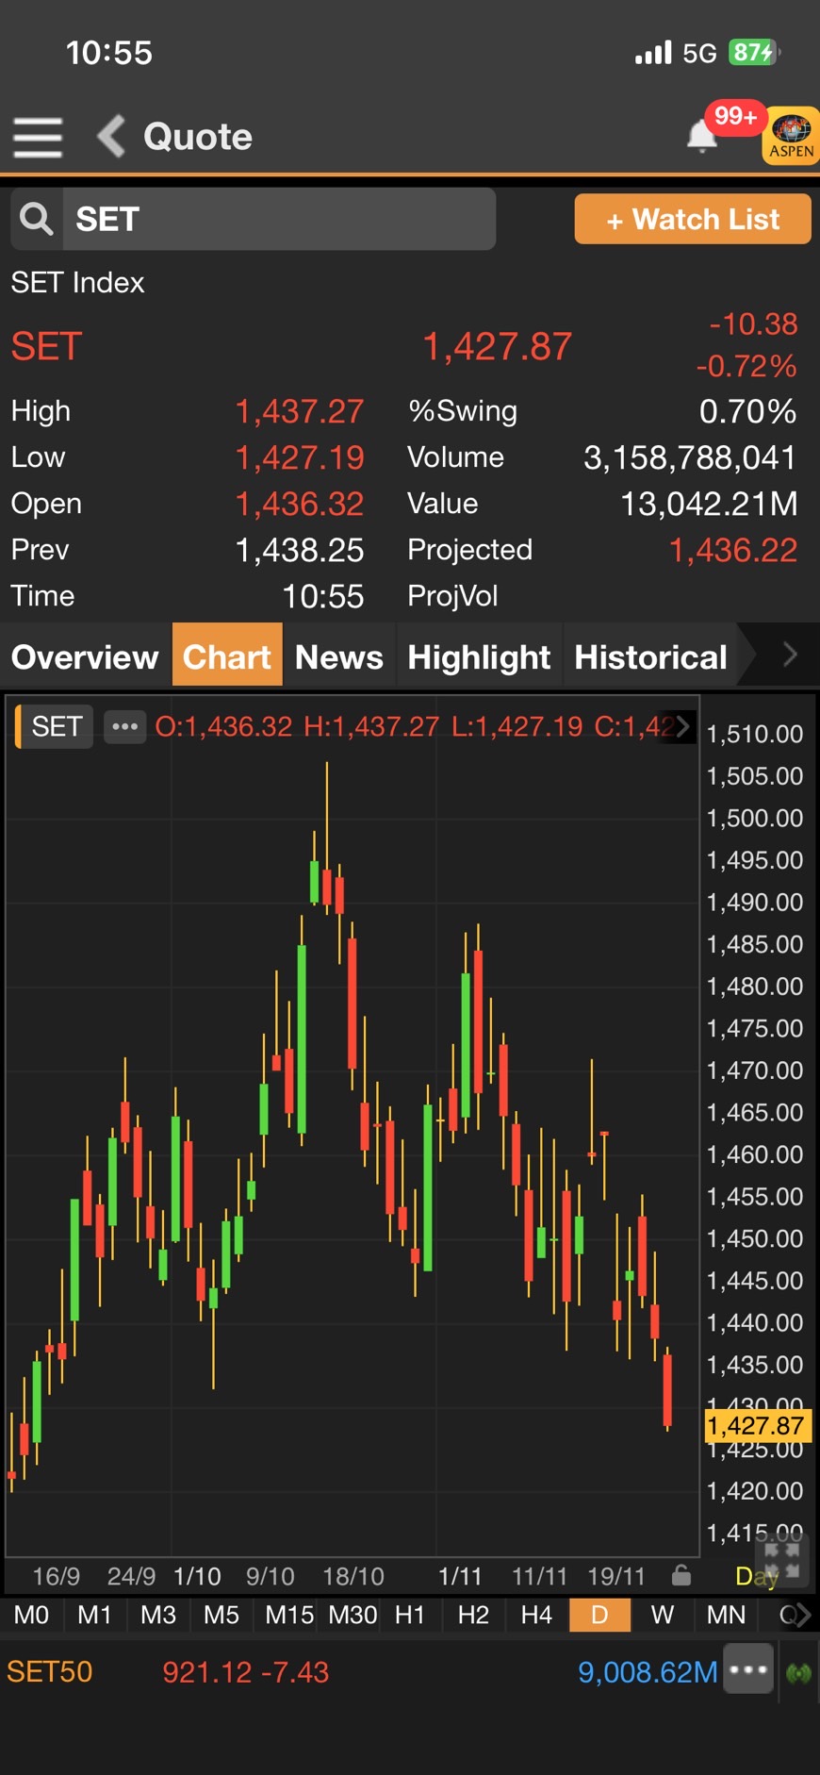820x1775 pixels.
Task: Tap the ASPEN logo icon
Action: [x=791, y=136]
